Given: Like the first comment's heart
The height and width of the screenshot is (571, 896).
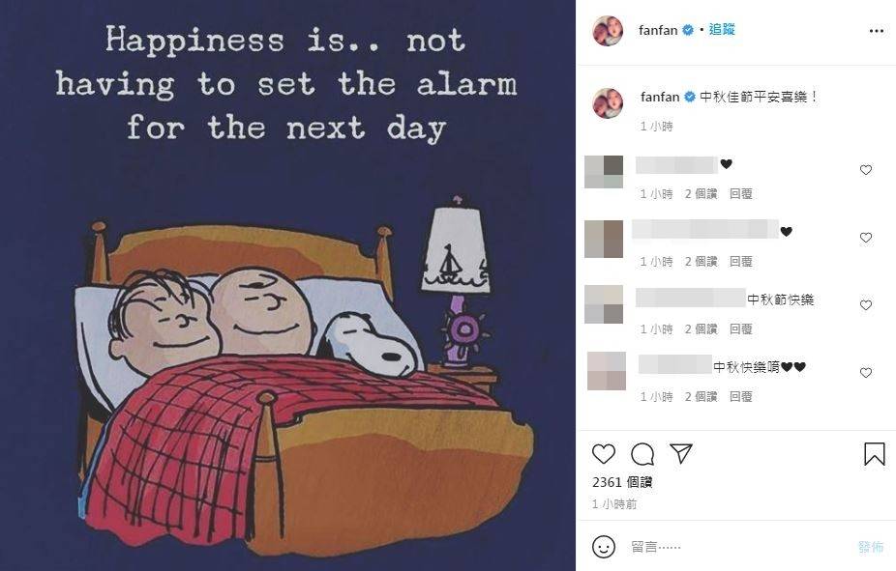Looking at the screenshot, I should [866, 170].
